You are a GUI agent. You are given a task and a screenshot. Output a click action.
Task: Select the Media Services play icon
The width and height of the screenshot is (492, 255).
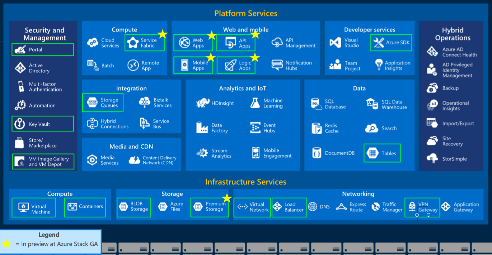click(x=92, y=160)
